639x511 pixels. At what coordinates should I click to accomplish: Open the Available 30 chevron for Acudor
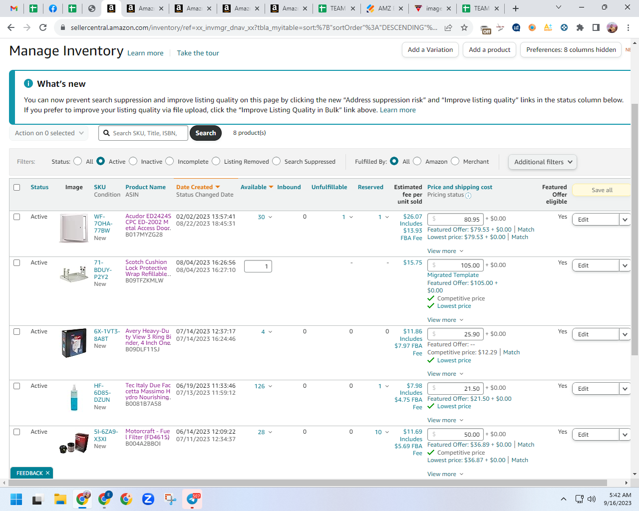(270, 217)
